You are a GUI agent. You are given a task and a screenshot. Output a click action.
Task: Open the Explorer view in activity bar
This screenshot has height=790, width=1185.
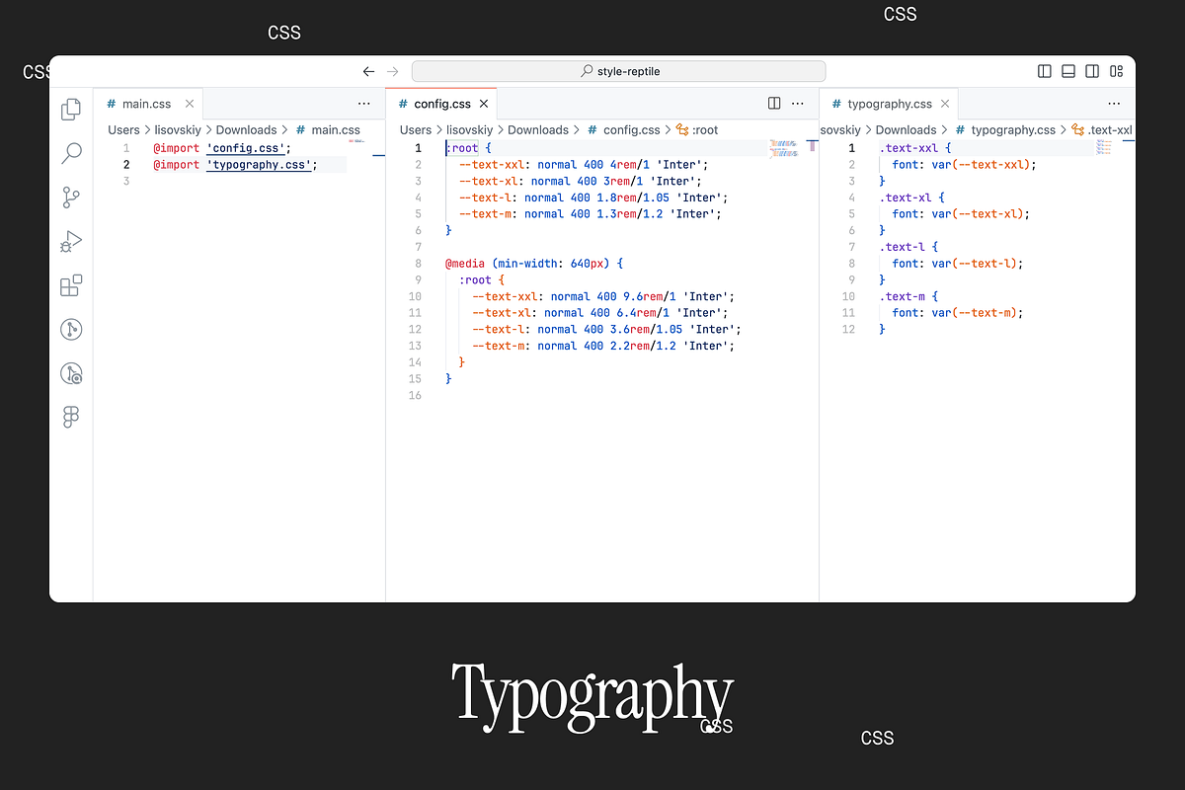(x=71, y=110)
